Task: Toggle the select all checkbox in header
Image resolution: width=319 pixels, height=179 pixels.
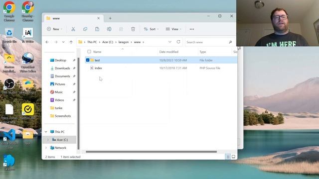Action: 89,52
